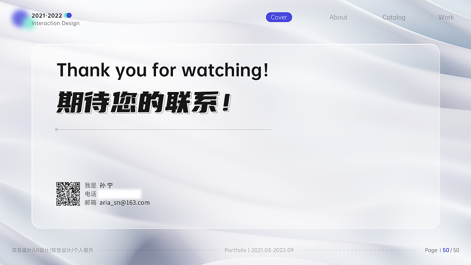Click the Page 50 / 50 indicator
This screenshot has width=471, height=265.
click(x=442, y=250)
